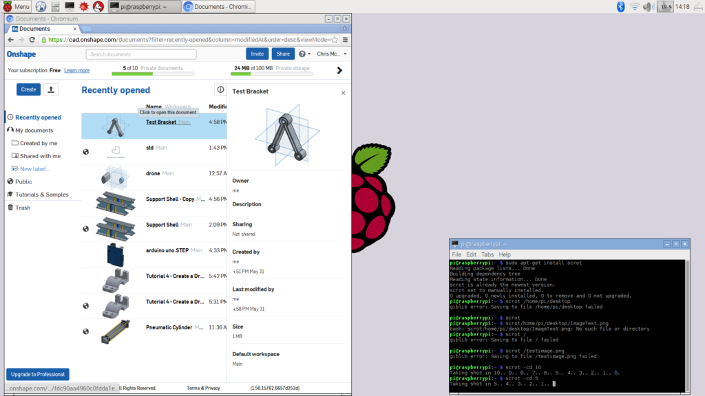Open the Wi-Fi network tray icon
The width and height of the screenshot is (705, 396).
click(634, 6)
